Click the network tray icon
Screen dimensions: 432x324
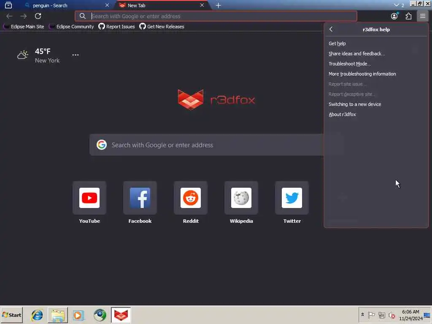coord(381,315)
